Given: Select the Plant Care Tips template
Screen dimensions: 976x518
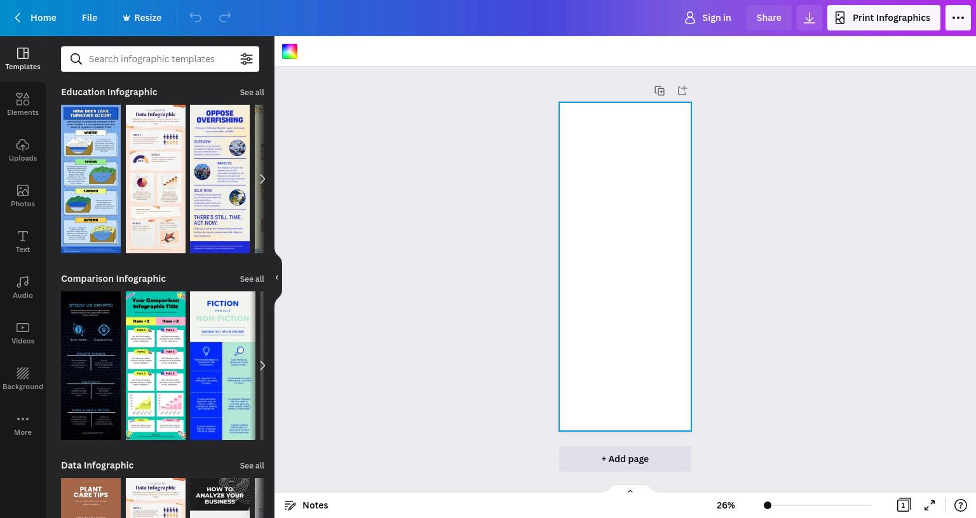Looking at the screenshot, I should tap(91, 498).
